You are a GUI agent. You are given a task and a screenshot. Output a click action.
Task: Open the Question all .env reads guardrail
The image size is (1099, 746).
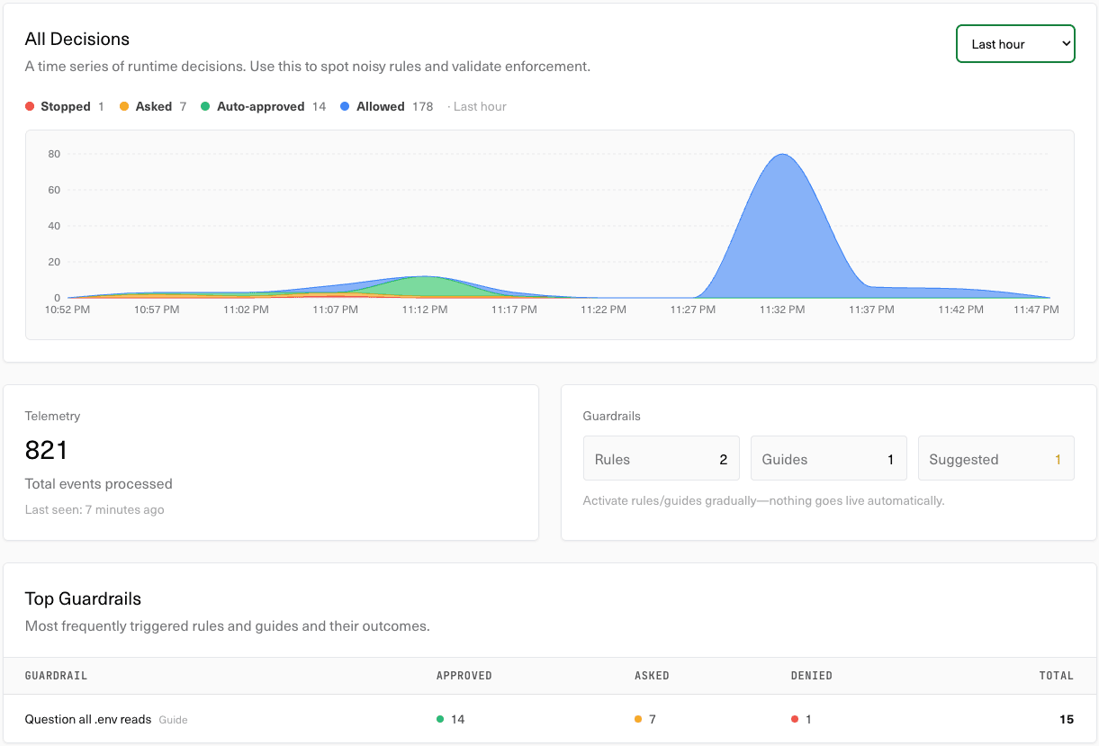pos(88,719)
